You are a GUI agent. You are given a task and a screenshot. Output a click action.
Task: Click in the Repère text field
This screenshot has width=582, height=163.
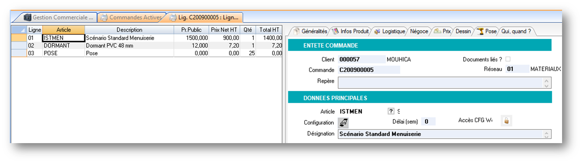440,83
